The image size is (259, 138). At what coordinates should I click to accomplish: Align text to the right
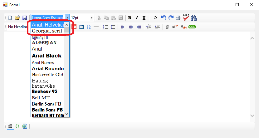pyautogui.click(x=139, y=27)
